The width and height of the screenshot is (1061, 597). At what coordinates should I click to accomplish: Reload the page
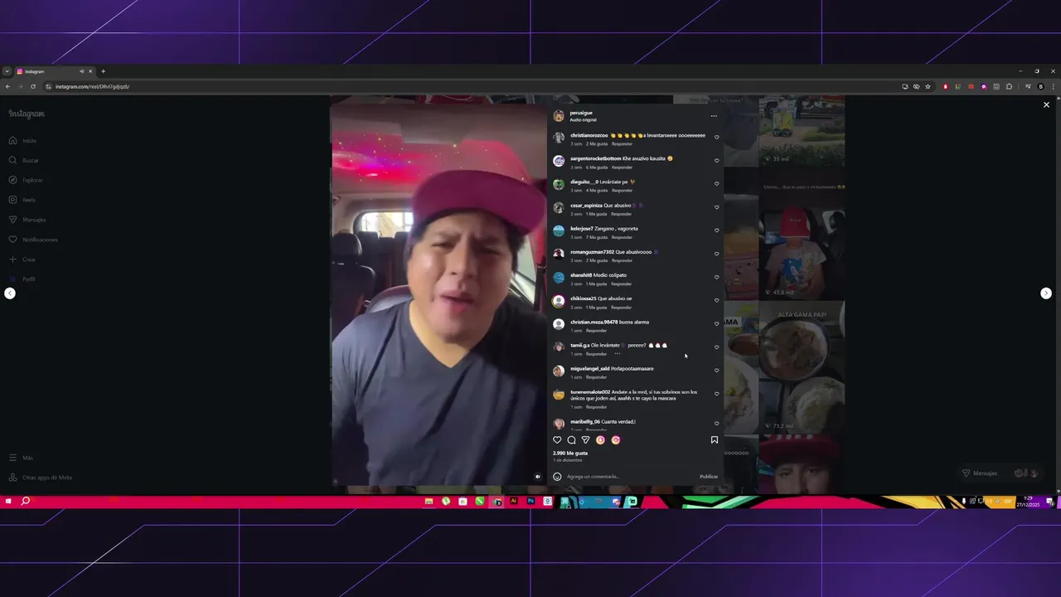[33, 86]
